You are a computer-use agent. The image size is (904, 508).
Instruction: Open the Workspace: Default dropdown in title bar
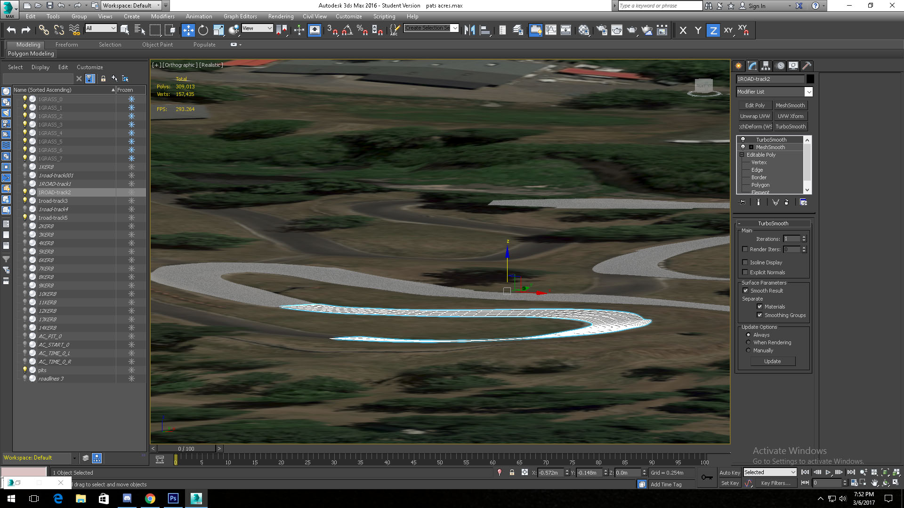click(131, 6)
